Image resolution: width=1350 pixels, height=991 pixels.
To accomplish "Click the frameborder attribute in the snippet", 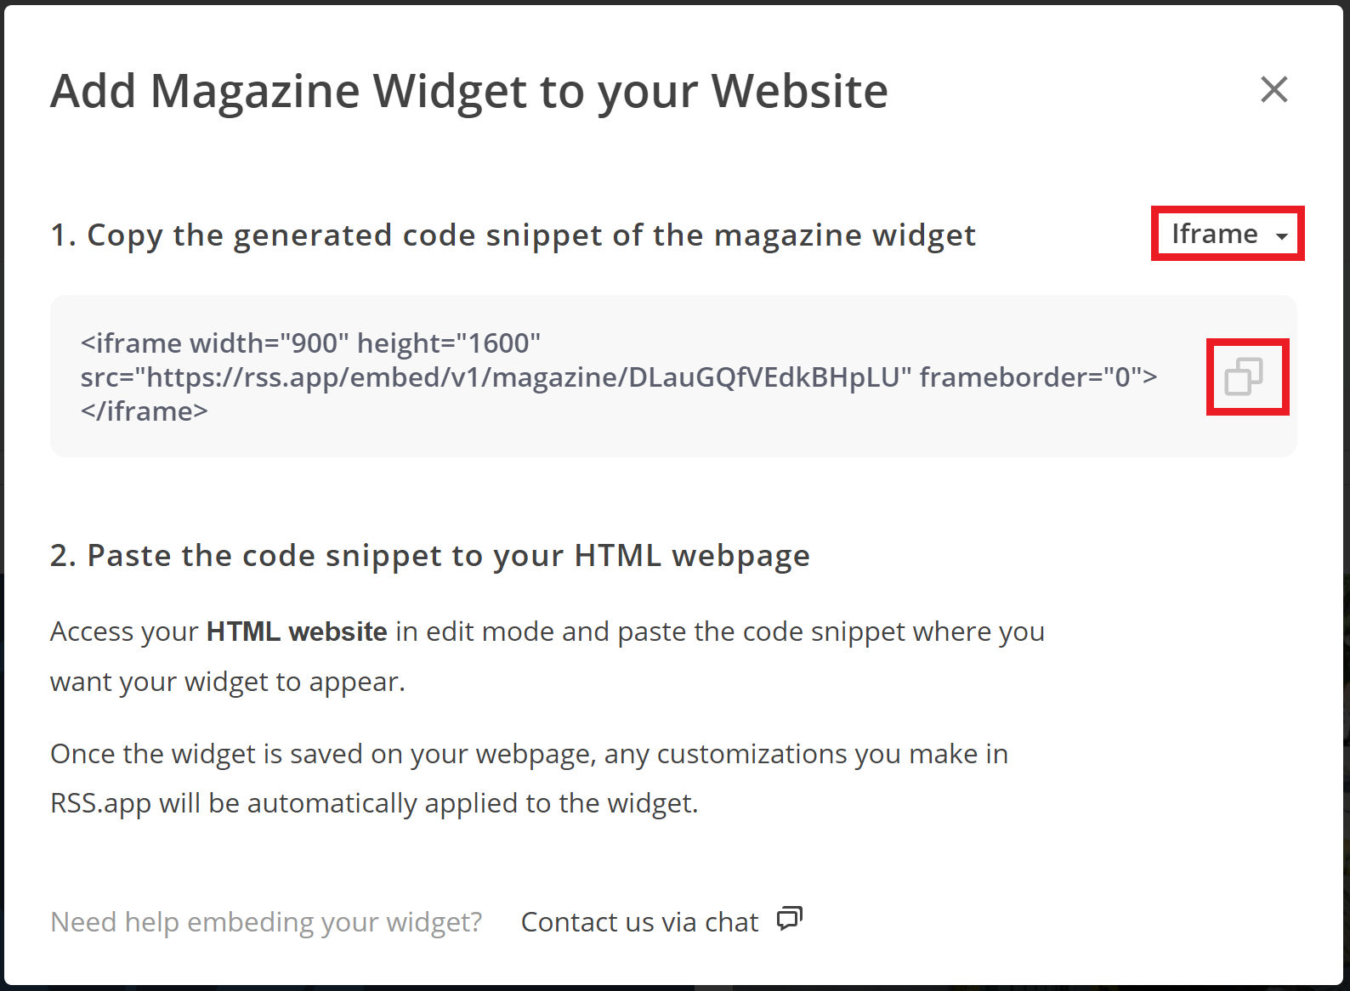I will (x=1038, y=377).
